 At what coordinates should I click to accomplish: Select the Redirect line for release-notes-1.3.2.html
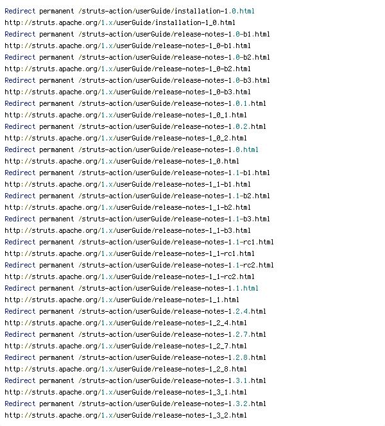click(x=135, y=404)
